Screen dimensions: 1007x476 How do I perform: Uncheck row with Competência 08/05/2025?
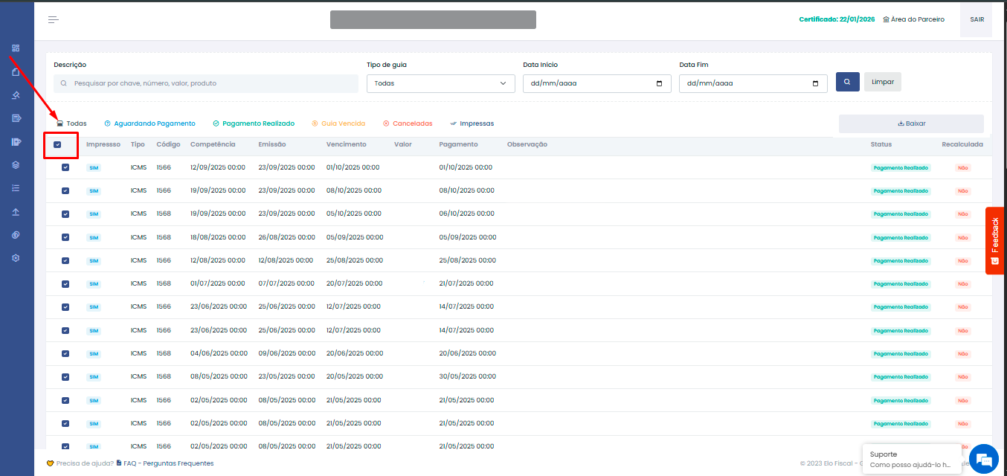(65, 376)
